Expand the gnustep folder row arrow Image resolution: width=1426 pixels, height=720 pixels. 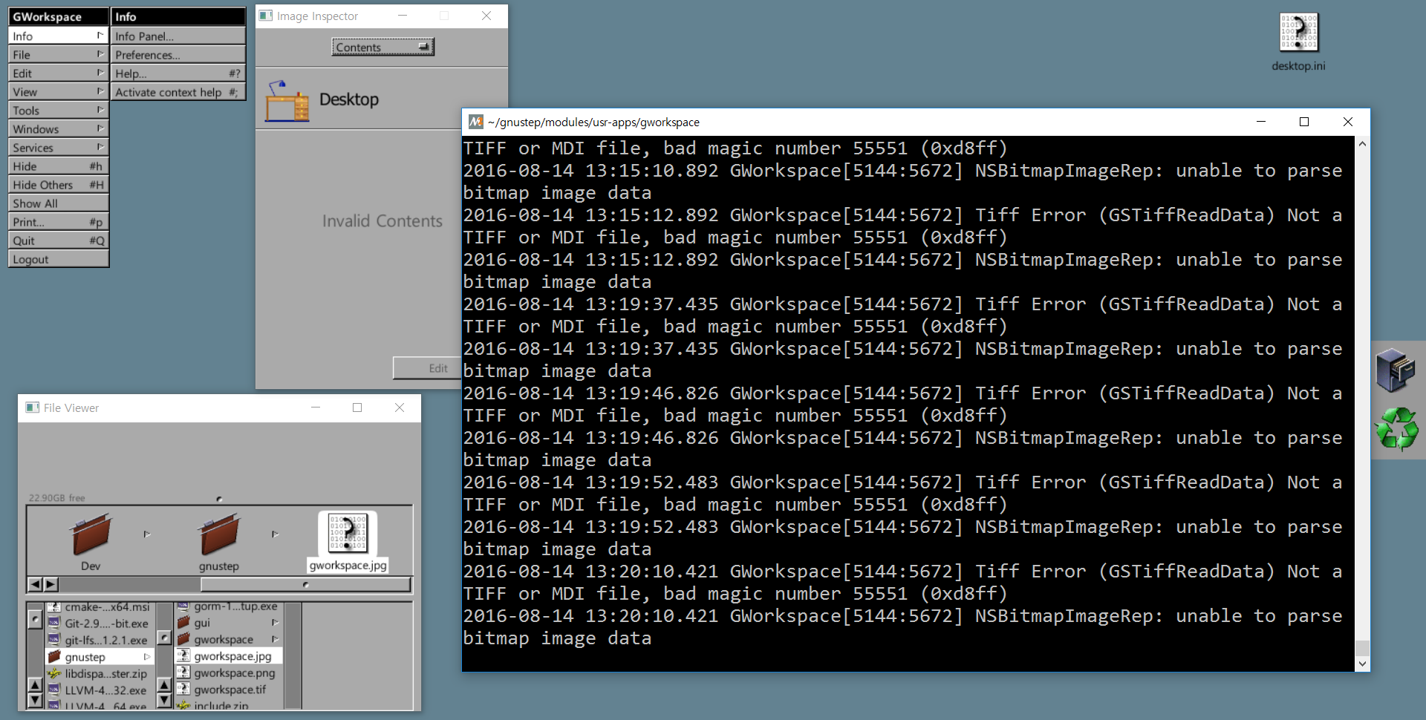(x=147, y=657)
